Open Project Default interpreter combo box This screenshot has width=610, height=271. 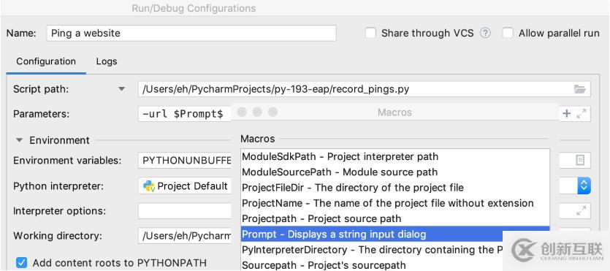[x=185, y=186]
